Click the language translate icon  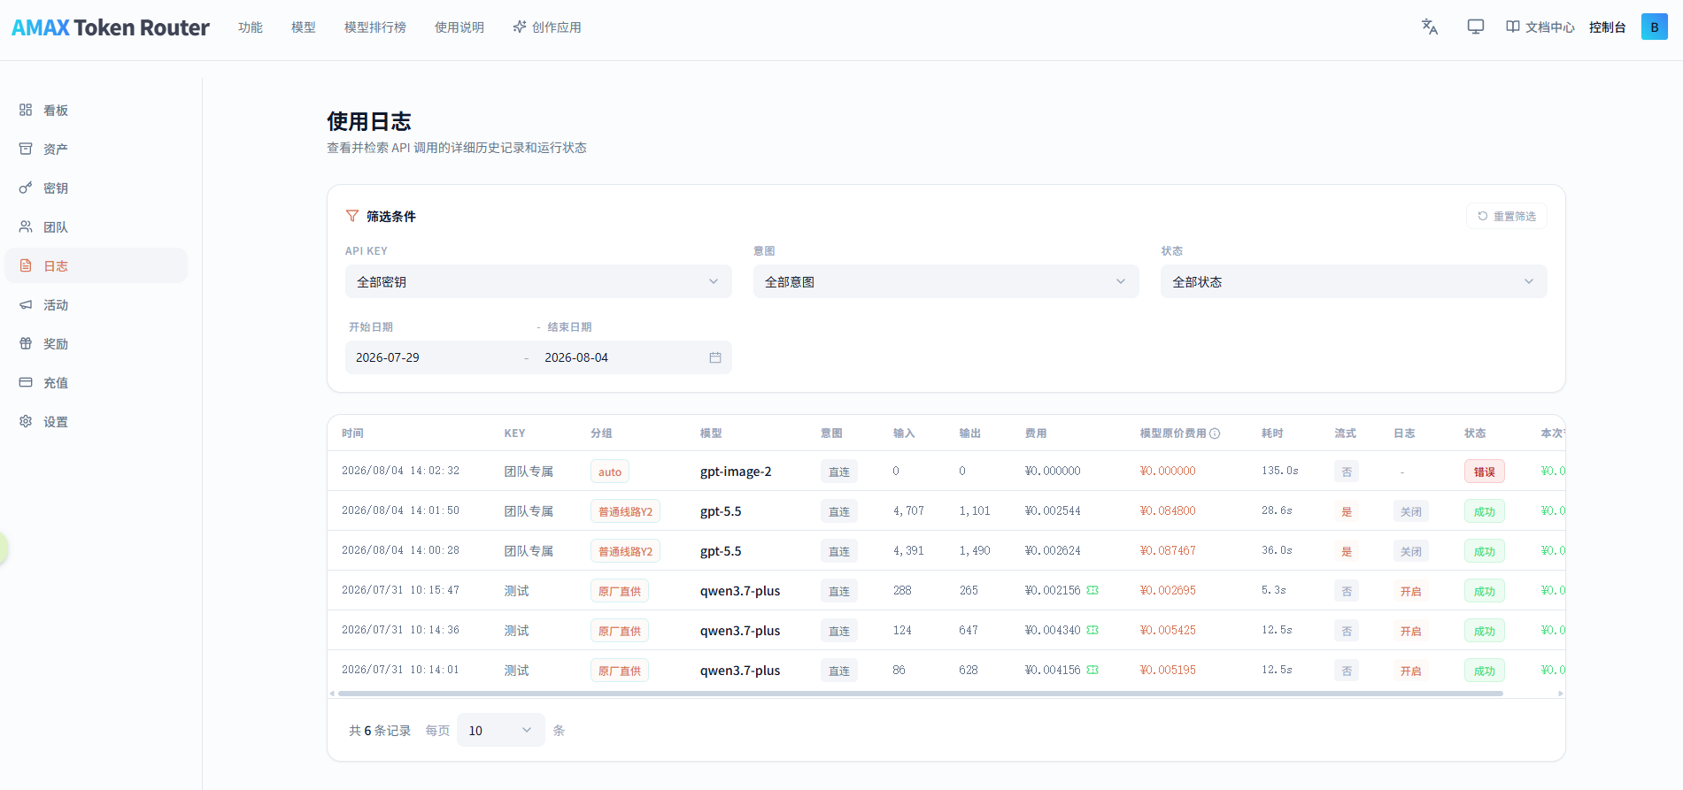pyautogui.click(x=1429, y=27)
